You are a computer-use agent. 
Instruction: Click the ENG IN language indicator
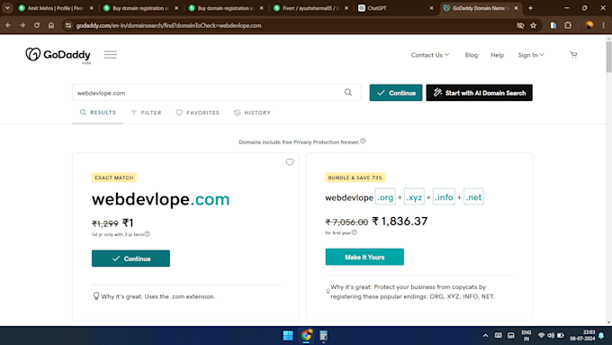click(x=526, y=335)
